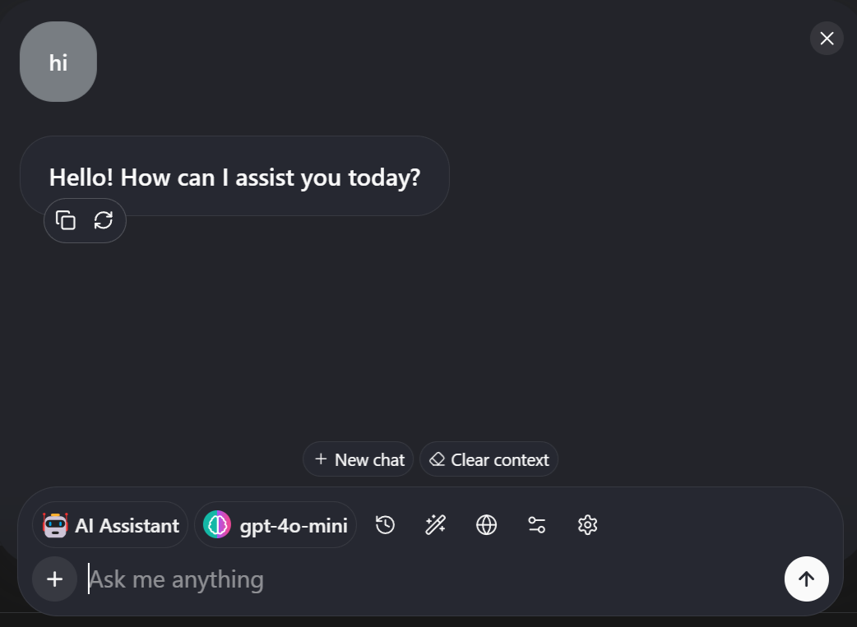Image resolution: width=857 pixels, height=627 pixels.
Task: Copy the assistant's reply
Action: (x=66, y=220)
